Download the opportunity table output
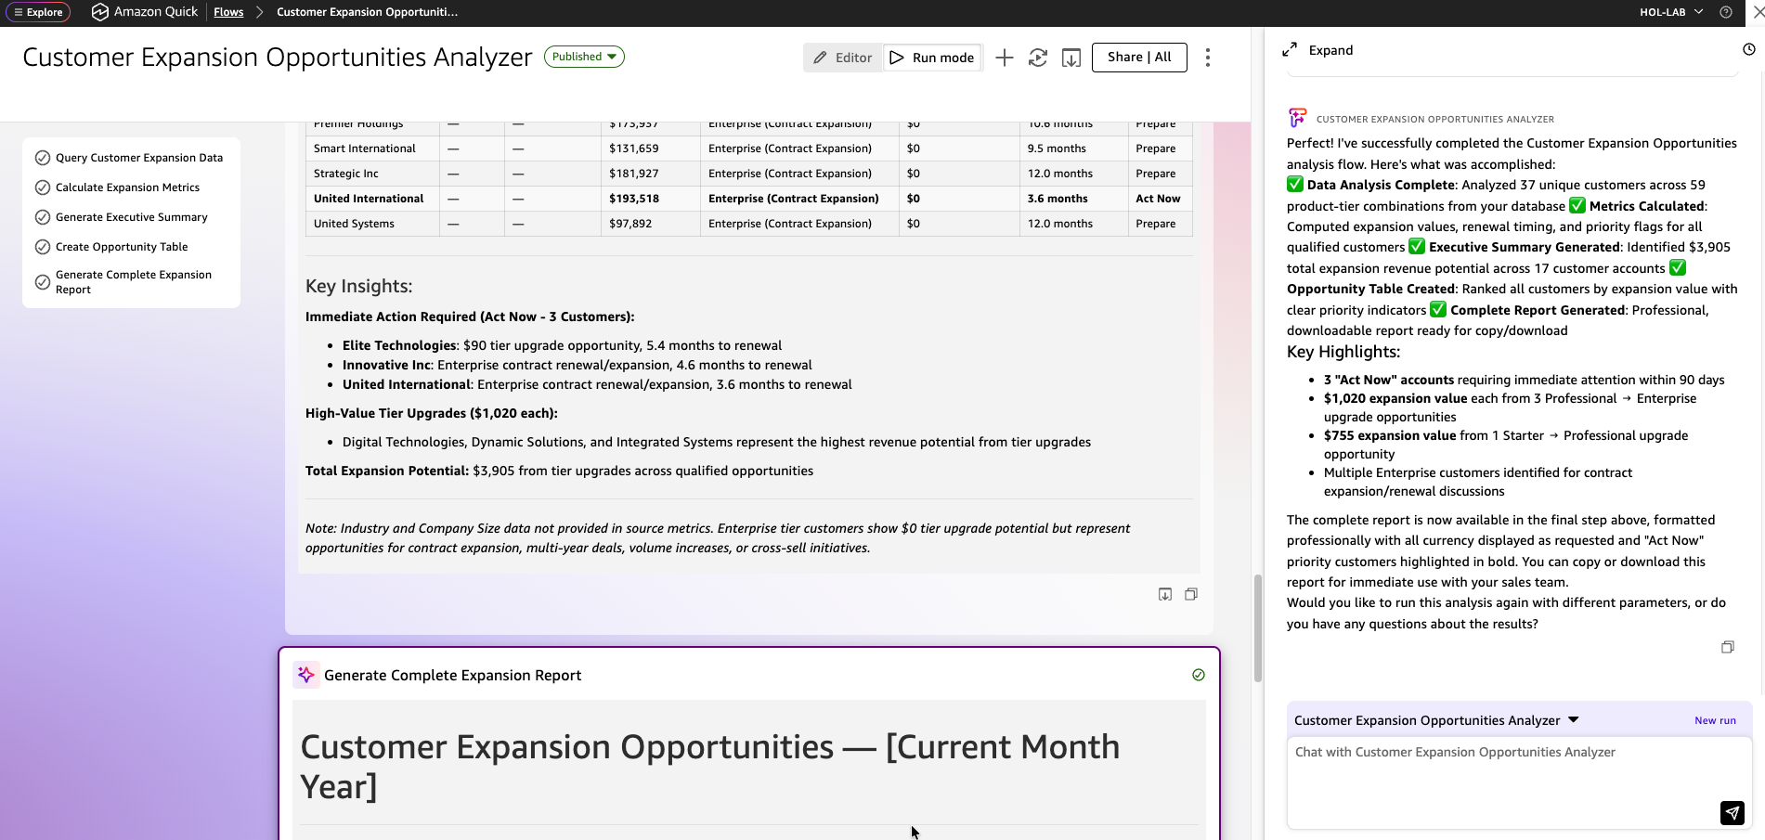This screenshot has width=1765, height=840. (1165, 594)
